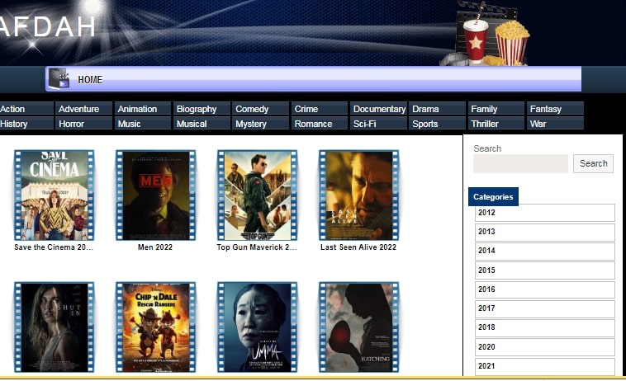The image size is (626, 381).
Task: Click the clapperboard icon next to HOME
Action: 59,78
